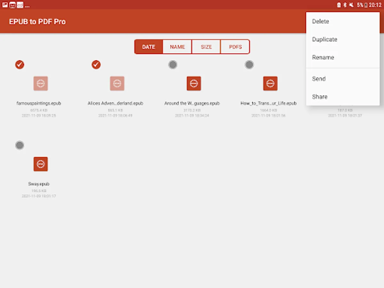384x288 pixels.
Task: Open the Around the W...guages.epub file icon
Action: pos(194,84)
